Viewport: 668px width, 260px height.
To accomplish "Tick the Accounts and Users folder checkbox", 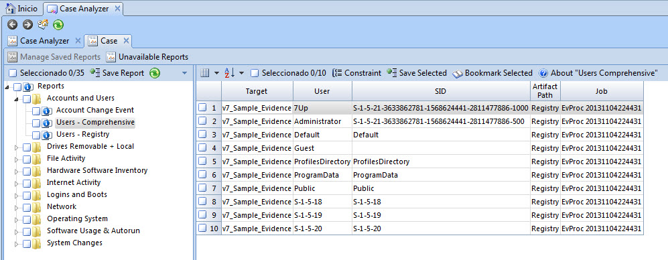I will tap(27, 99).
